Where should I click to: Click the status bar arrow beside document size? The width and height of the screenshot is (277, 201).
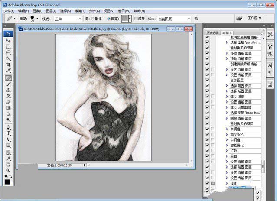85,165
